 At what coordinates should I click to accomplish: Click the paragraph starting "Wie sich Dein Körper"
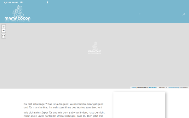pyautogui.click(x=64, y=114)
